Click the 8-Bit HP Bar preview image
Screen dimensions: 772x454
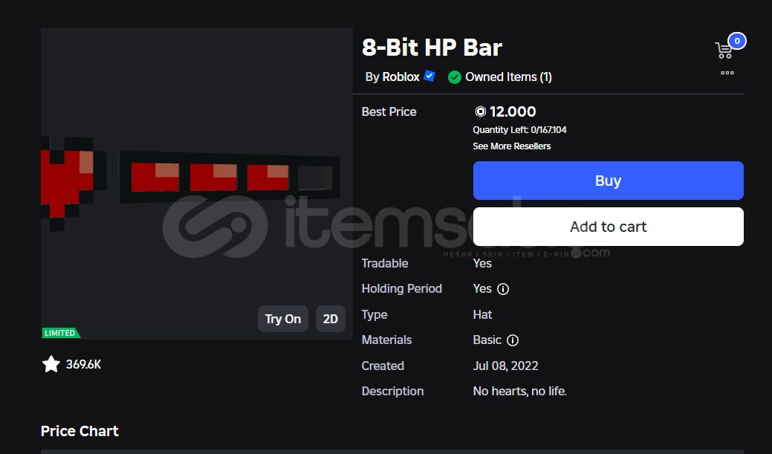(x=197, y=184)
